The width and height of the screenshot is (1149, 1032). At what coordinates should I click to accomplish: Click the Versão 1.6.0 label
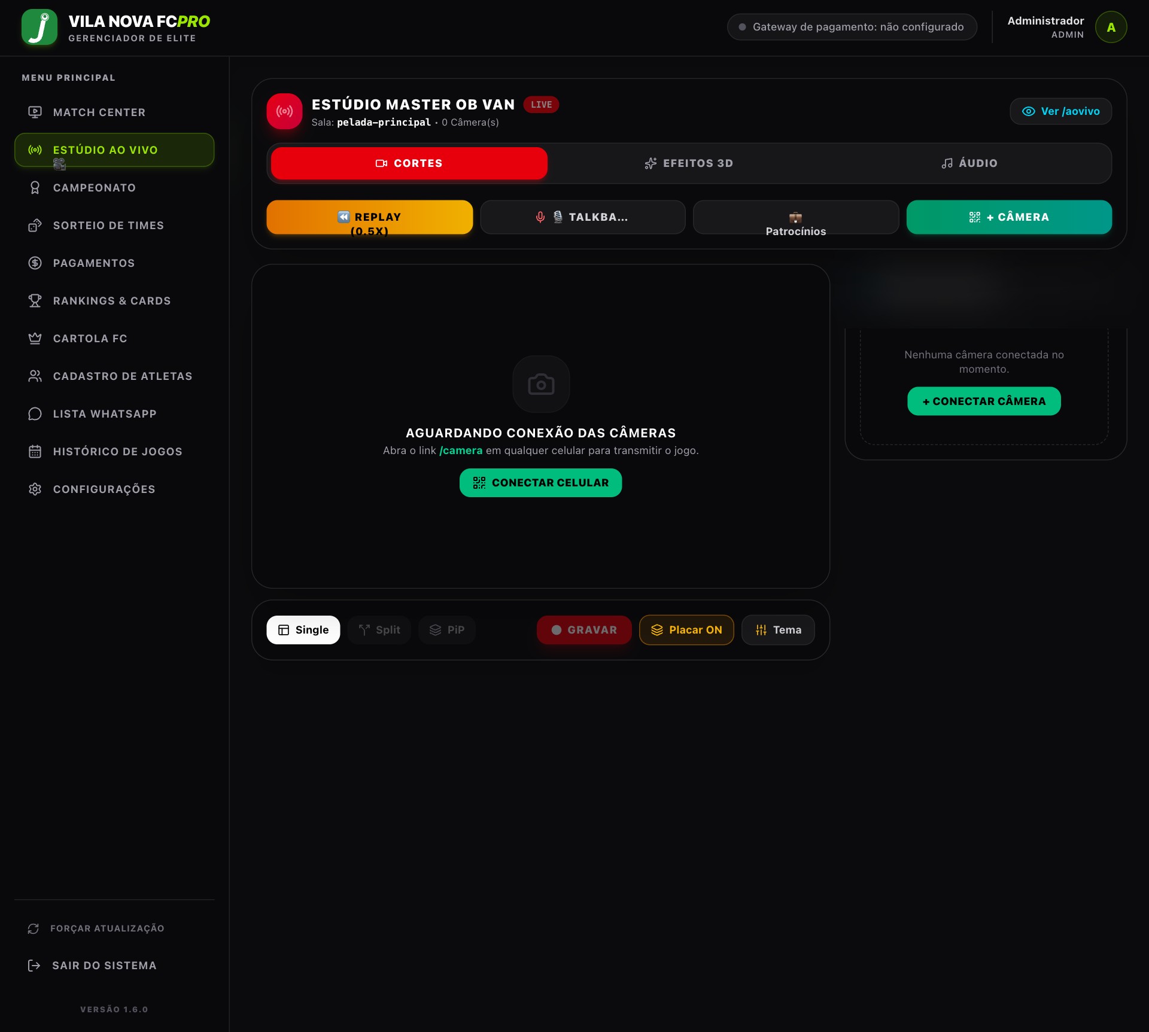point(114,1009)
